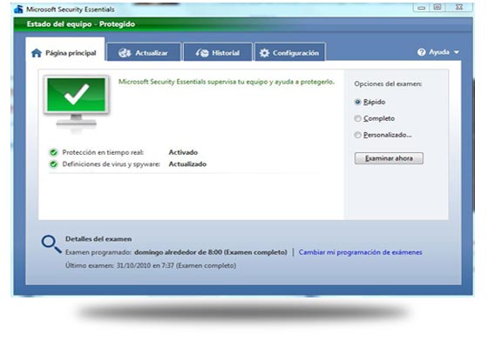Start scan with Examinar ahora button
488x340 pixels.
389,158
